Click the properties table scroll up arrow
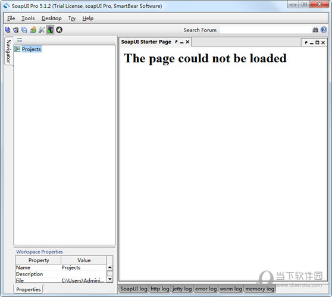 109,268
